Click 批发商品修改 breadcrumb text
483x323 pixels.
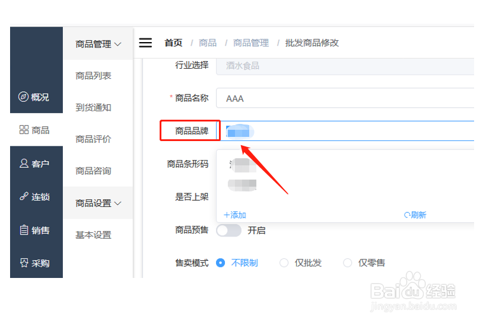point(312,43)
